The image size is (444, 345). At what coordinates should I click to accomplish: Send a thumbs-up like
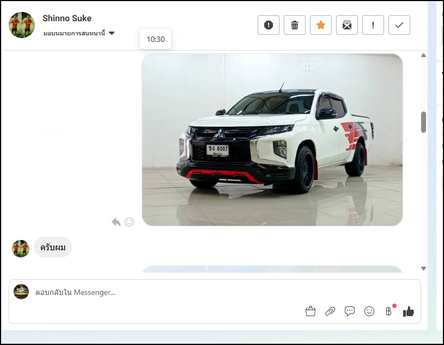point(409,311)
